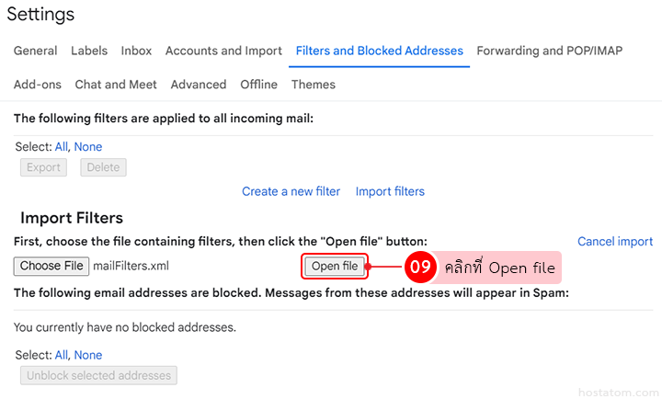The width and height of the screenshot is (662, 399).
Task: Go to the Inbox settings tab
Action: click(136, 51)
